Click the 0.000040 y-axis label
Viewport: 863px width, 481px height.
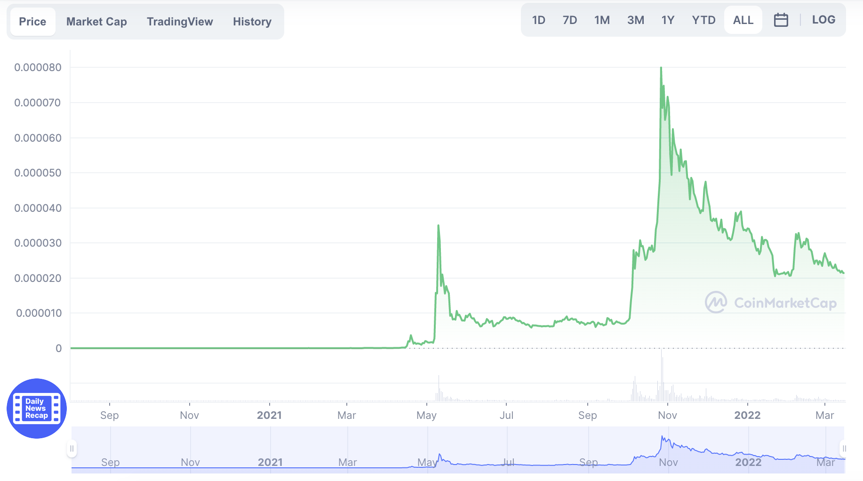tap(38, 208)
